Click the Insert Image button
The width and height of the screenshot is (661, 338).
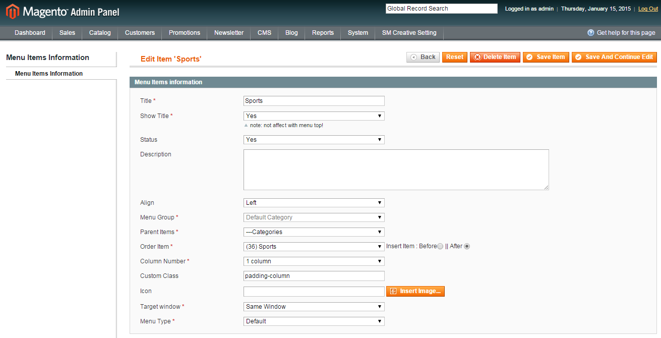pyautogui.click(x=415, y=292)
